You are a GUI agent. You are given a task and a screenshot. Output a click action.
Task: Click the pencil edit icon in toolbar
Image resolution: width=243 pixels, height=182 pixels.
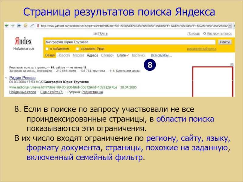coord(32,25)
